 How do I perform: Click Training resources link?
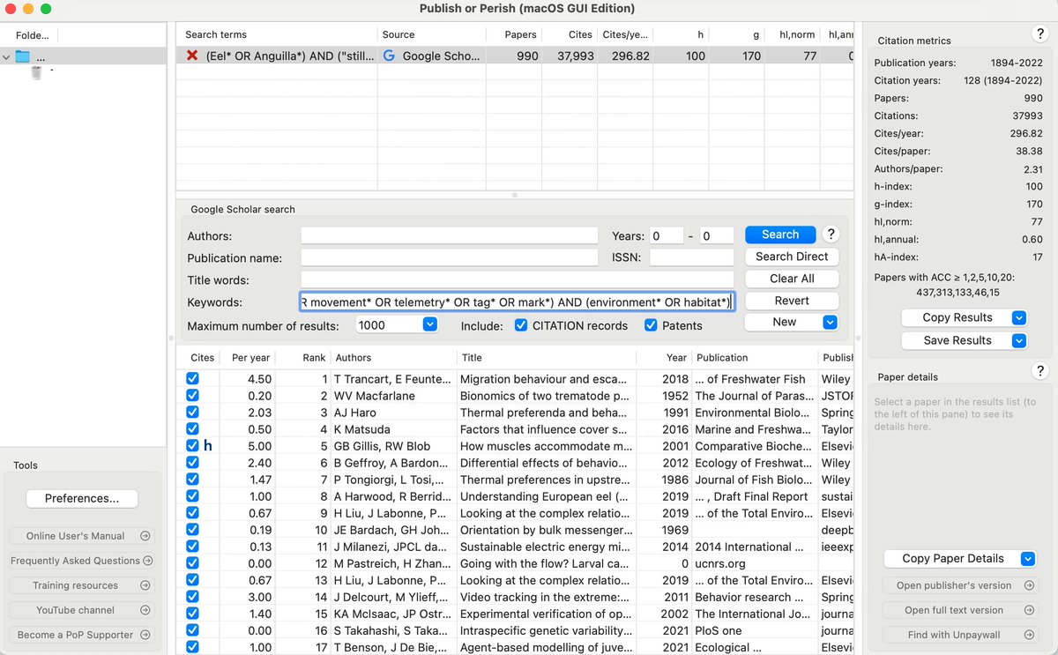point(75,585)
